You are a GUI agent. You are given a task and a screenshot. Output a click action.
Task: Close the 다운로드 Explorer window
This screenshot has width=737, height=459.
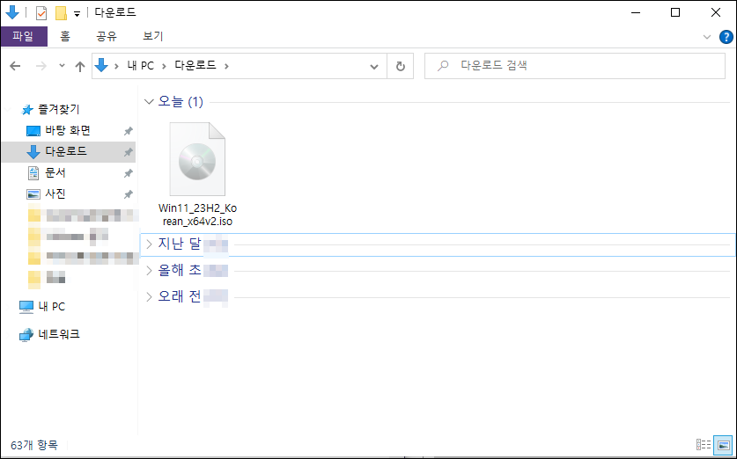[716, 12]
